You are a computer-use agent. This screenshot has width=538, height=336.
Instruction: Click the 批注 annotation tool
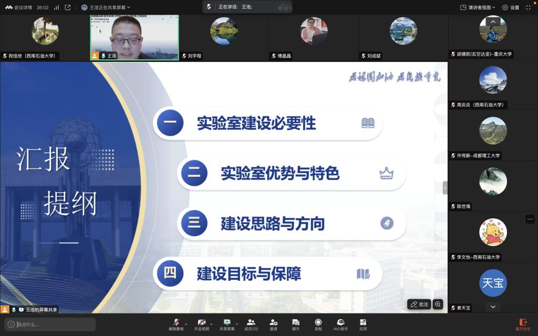point(419,304)
